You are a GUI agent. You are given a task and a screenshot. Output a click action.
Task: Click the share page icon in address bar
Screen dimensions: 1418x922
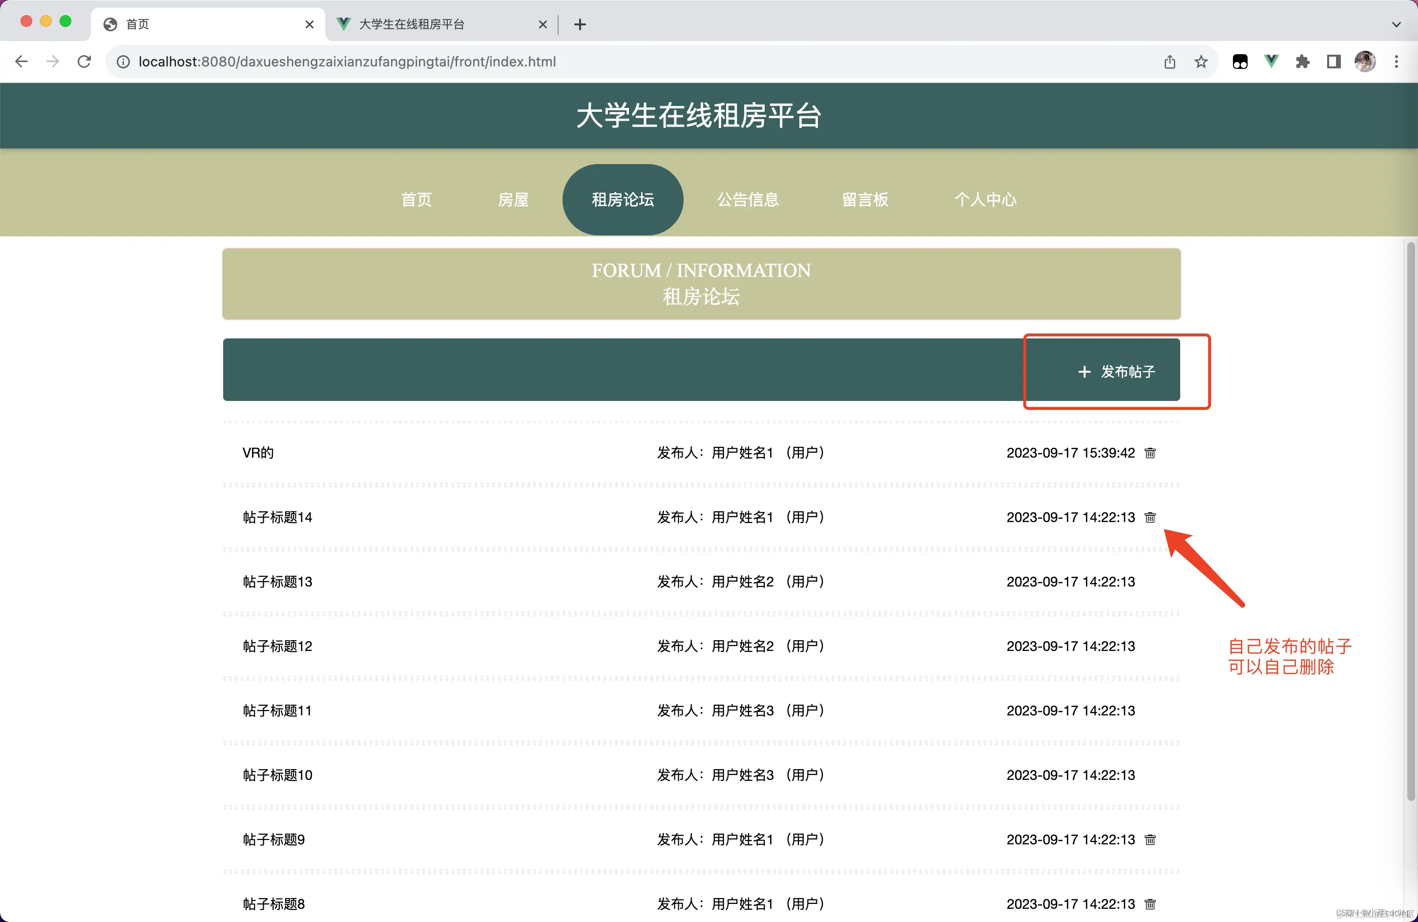point(1169,62)
